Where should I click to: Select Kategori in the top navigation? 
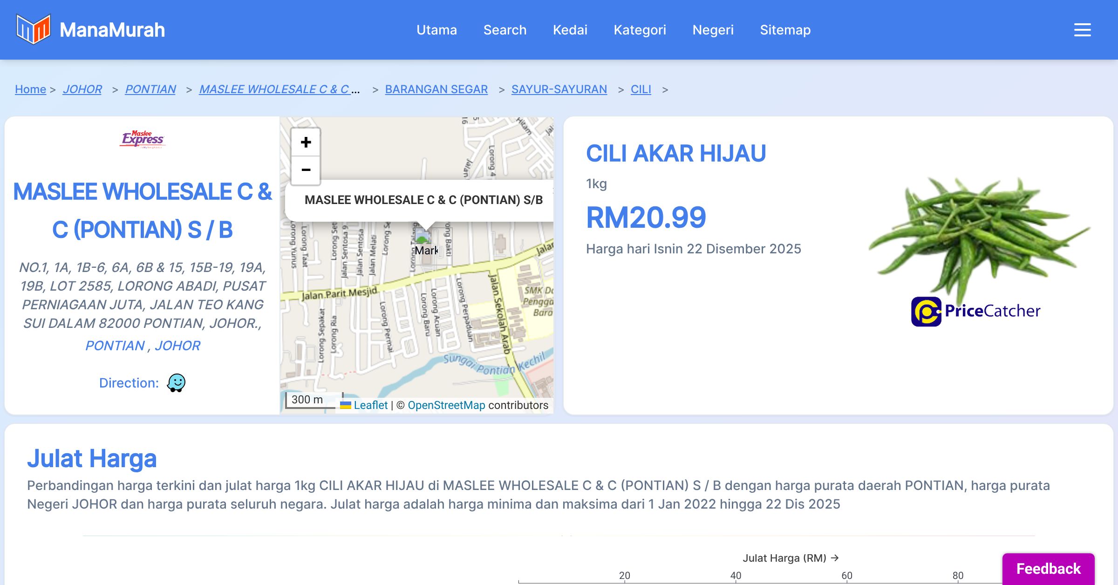(x=640, y=30)
